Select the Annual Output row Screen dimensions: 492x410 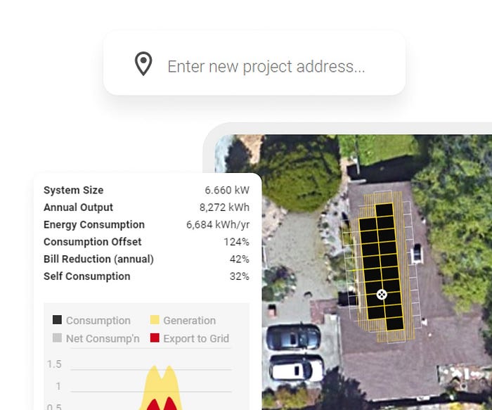[x=146, y=207]
